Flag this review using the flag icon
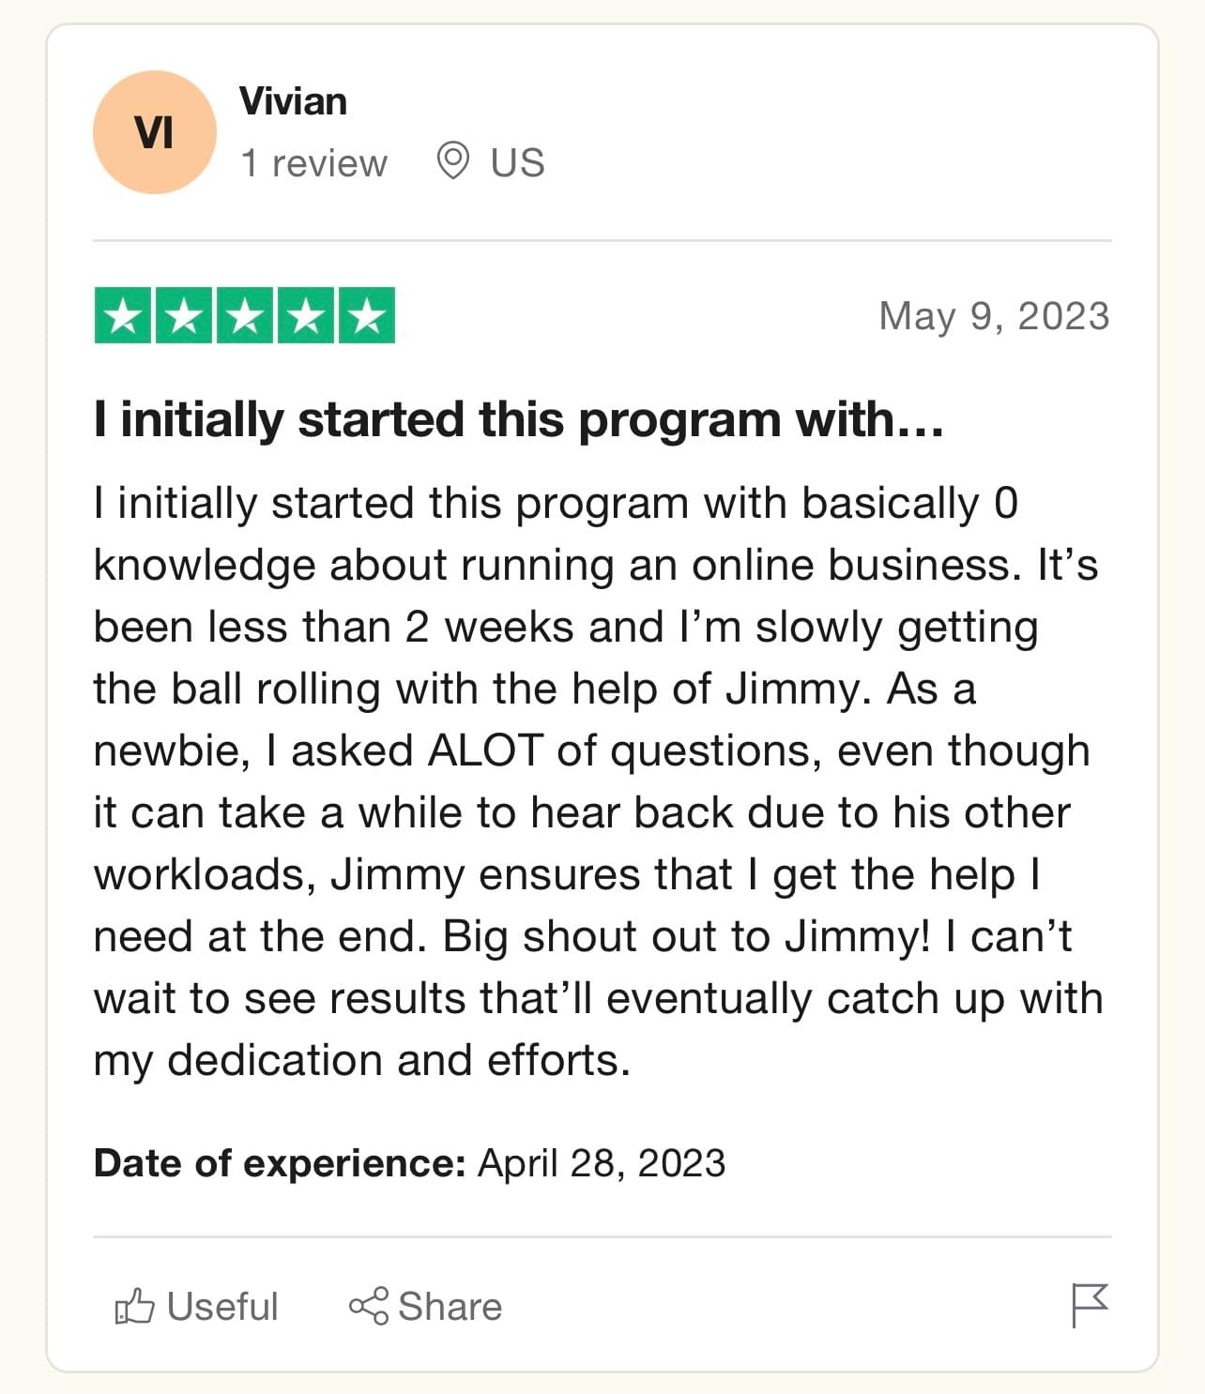The image size is (1205, 1394). click(1091, 1306)
